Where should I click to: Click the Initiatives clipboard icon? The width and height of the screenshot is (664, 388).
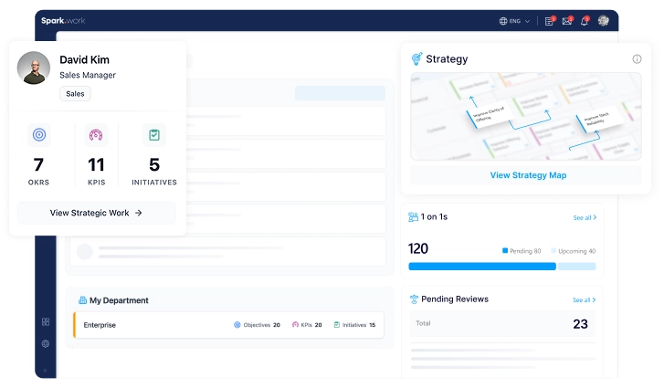pyautogui.click(x=153, y=135)
